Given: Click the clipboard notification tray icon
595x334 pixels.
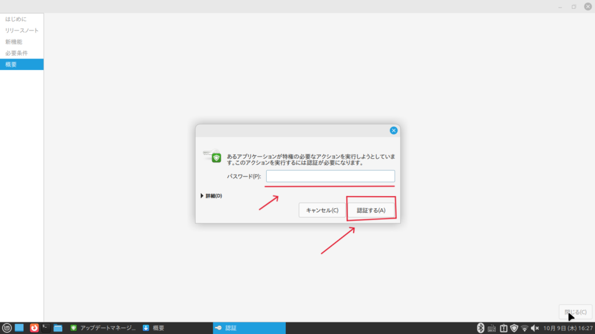Looking at the screenshot, I should click(x=503, y=328).
